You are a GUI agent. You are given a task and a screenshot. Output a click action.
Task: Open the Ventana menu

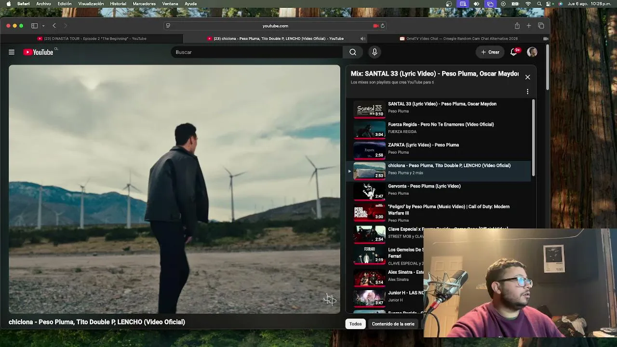pyautogui.click(x=170, y=4)
